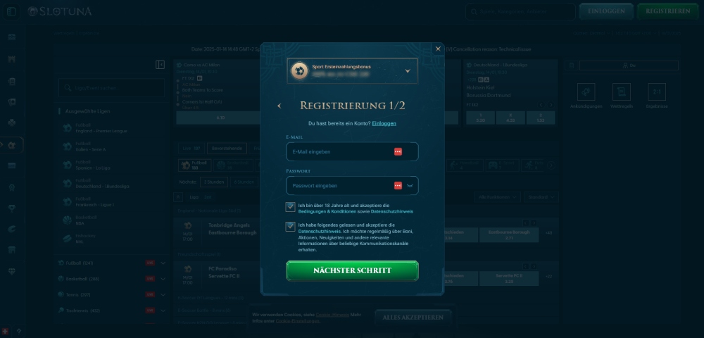Toggle password visibility eye icon
Image resolution: width=704 pixels, height=338 pixels.
point(410,186)
